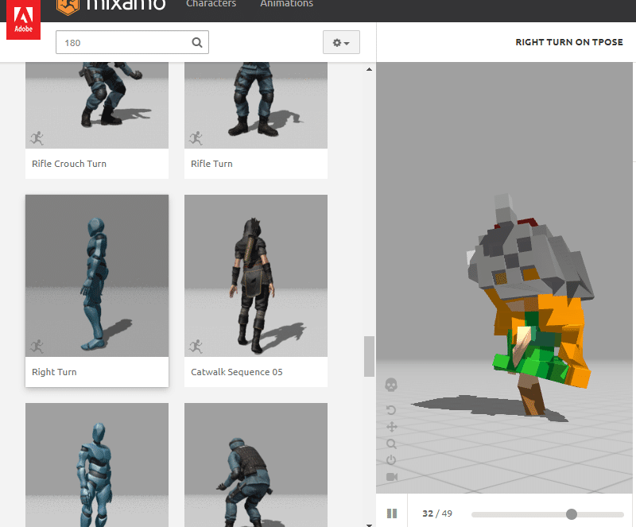This screenshot has height=527, width=636.
Task: Click the magnifier search icon
Action: [x=197, y=42]
